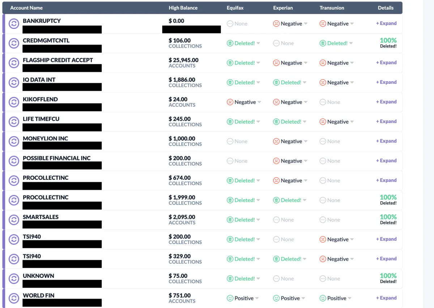The image size is (434, 308).
Task: Expand details for MONEYLION INC
Action: point(386,141)
